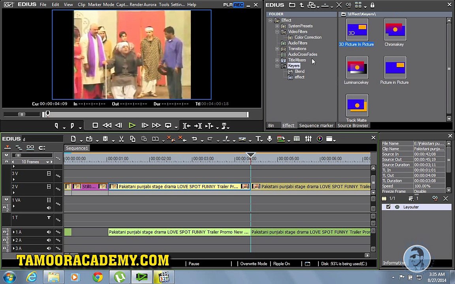Open the 10 Frames timescale dropdown
Image resolution: width=455 pixels, height=284 pixels.
47,162
